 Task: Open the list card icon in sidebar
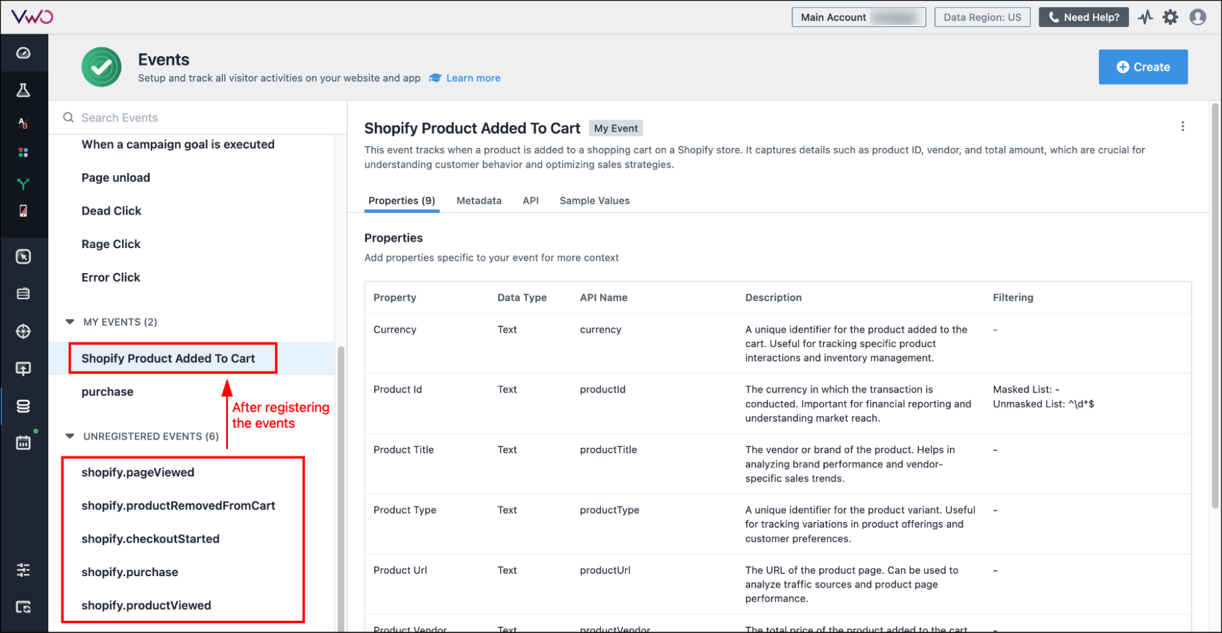[x=23, y=294]
